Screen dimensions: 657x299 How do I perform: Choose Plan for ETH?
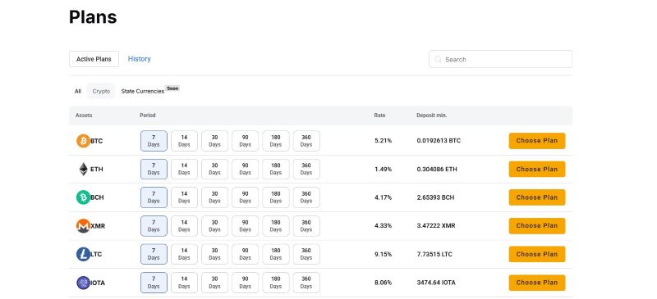pyautogui.click(x=537, y=169)
